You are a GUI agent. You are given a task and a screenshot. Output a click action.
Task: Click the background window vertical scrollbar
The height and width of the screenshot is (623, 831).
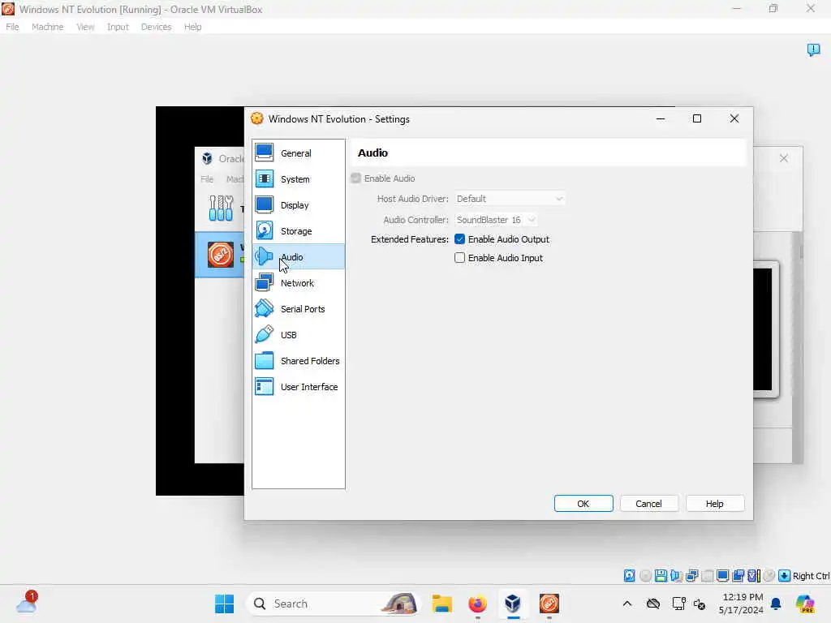[798, 347]
